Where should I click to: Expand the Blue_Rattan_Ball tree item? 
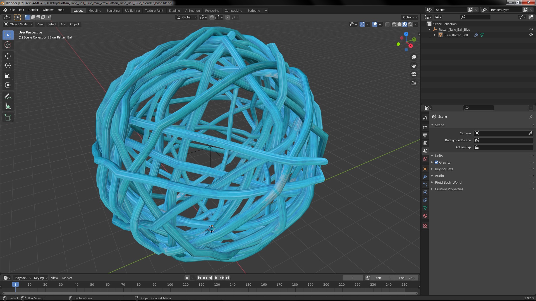(x=435, y=35)
